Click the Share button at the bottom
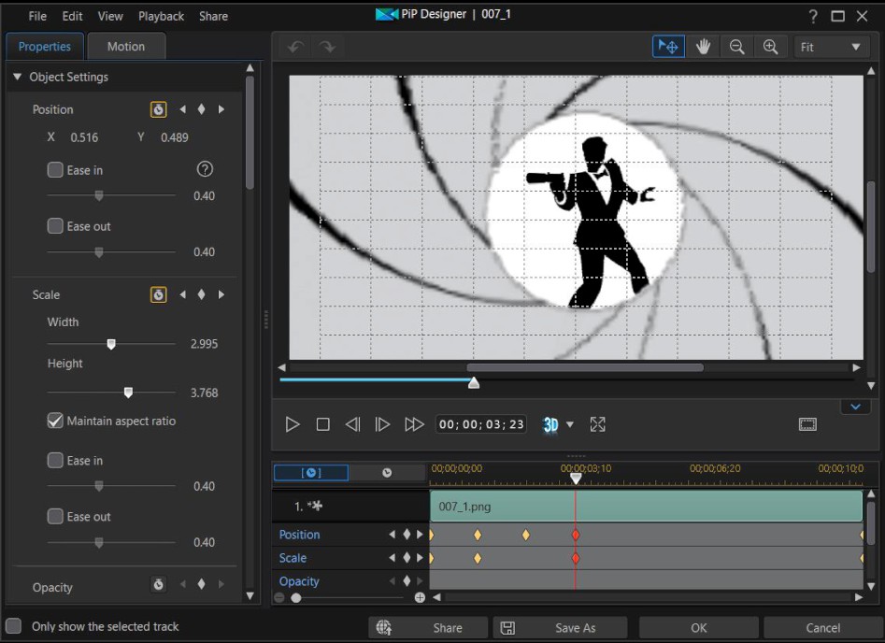The width and height of the screenshot is (885, 643). coord(428,628)
